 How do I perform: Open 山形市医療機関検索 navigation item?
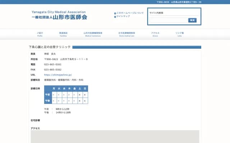coord(93,34)
